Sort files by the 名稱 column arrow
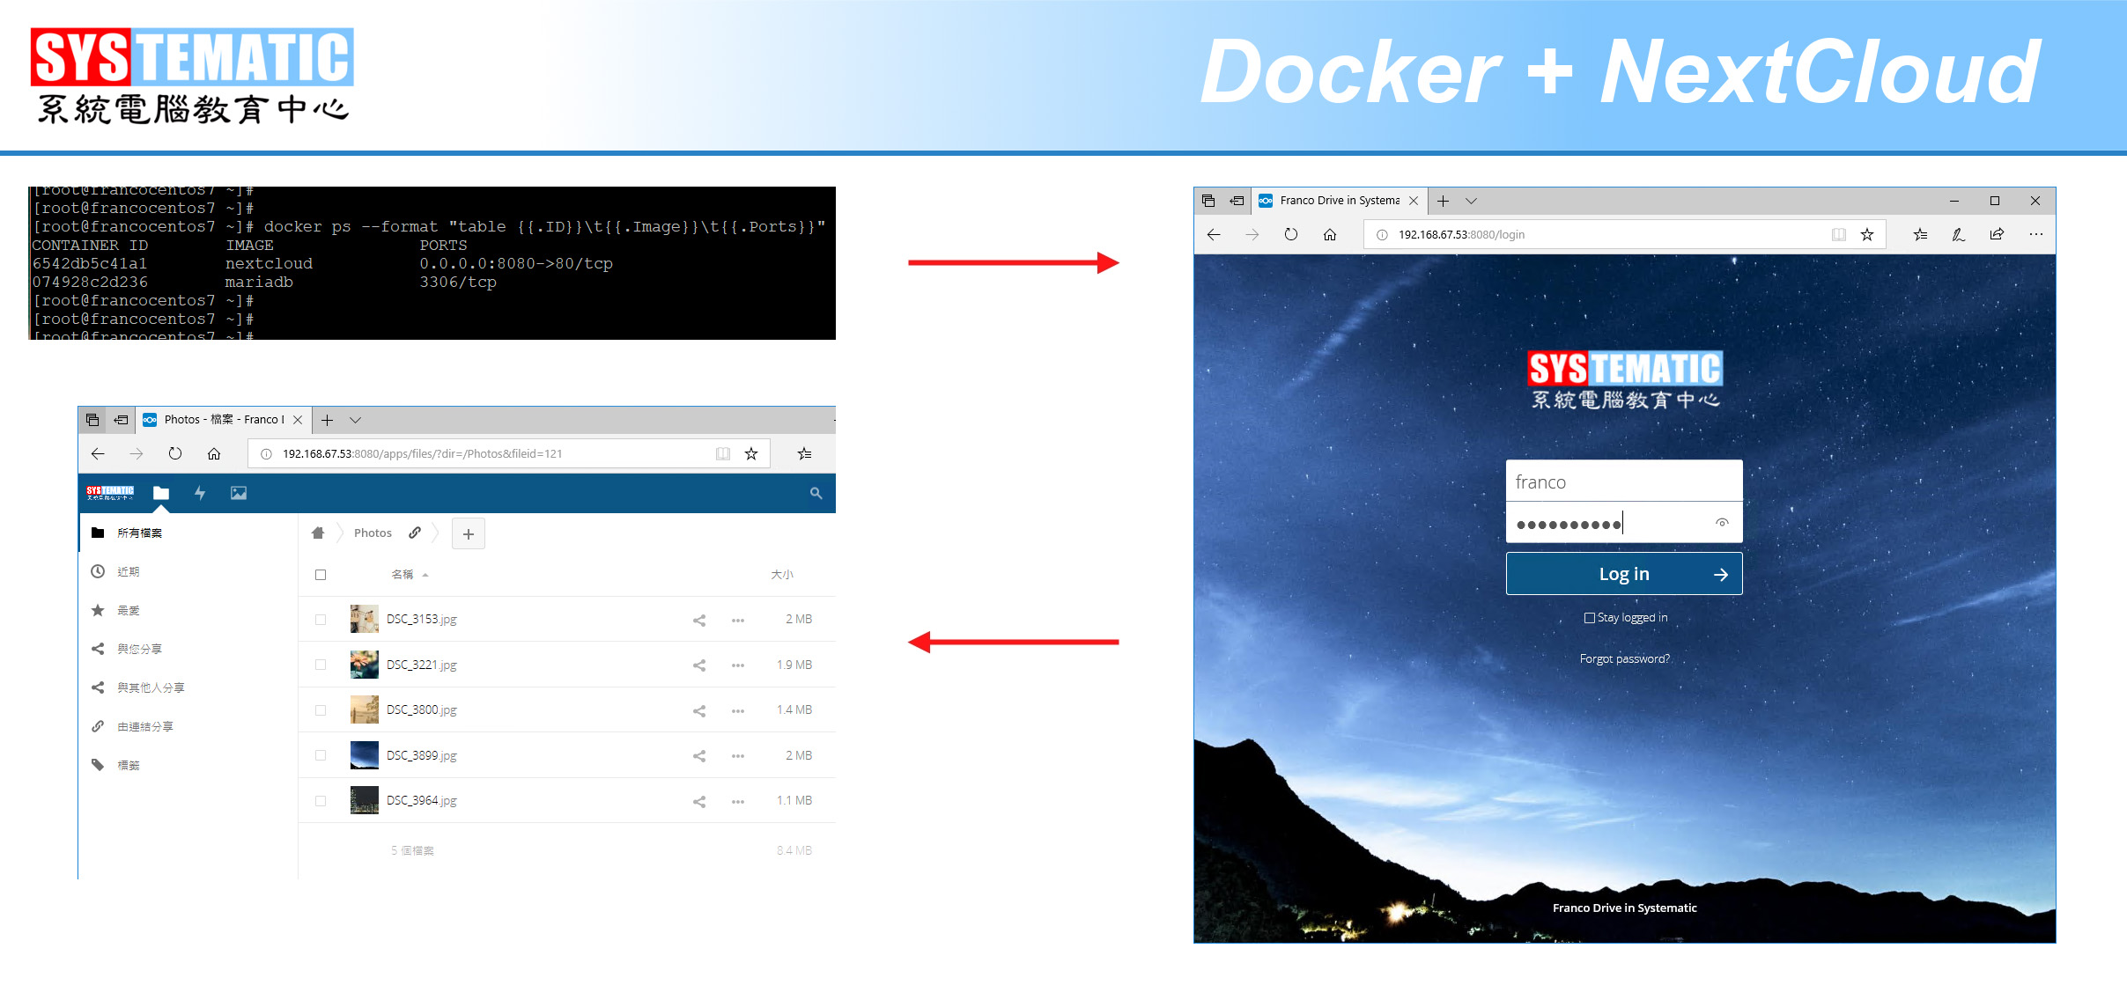Screen dimensions: 2127x985 tap(425, 575)
